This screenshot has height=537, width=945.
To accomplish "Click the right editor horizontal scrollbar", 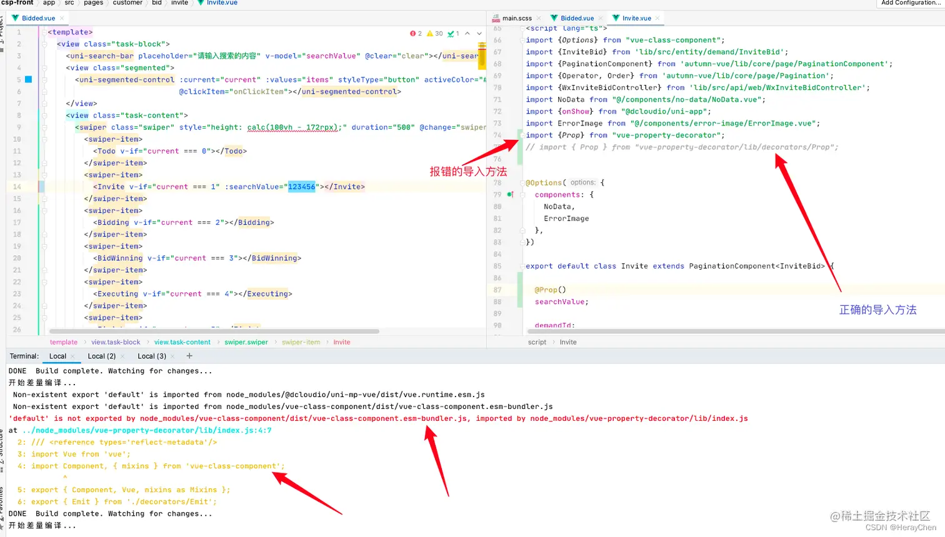I will click(735, 332).
